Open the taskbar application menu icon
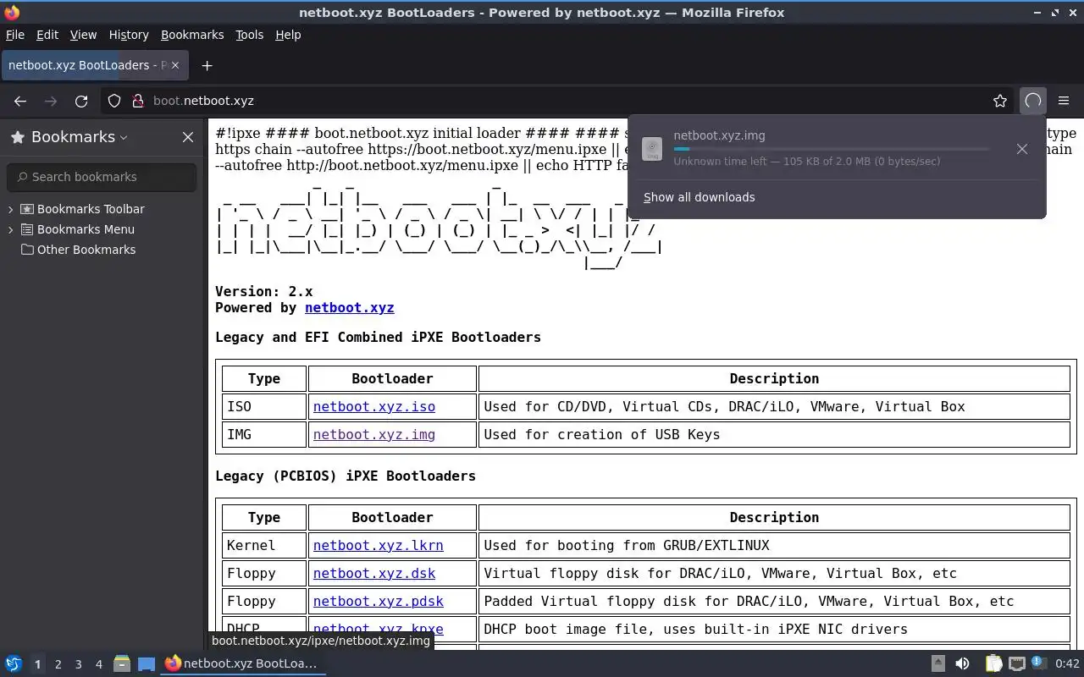Image resolution: width=1084 pixels, height=677 pixels. [x=13, y=664]
